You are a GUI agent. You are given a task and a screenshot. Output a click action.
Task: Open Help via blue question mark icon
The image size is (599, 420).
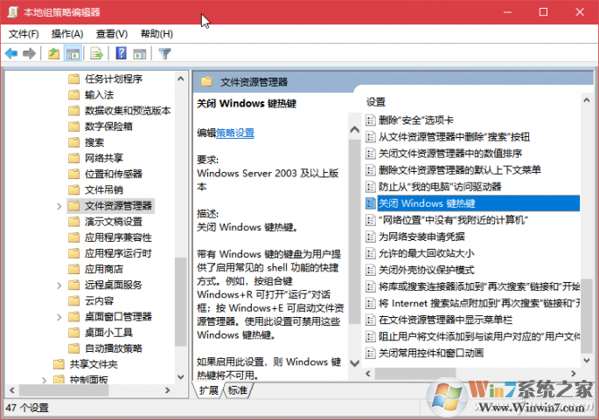[121, 53]
